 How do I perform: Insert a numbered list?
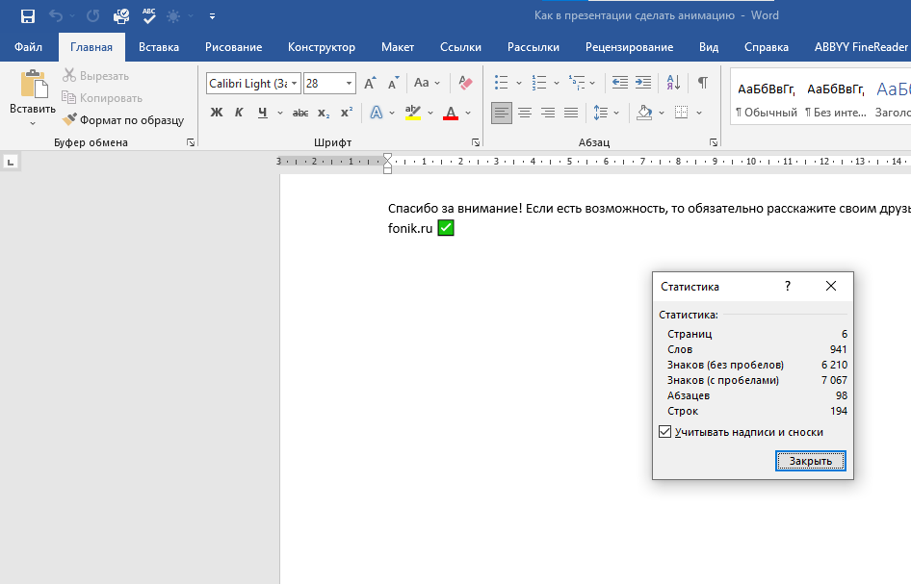(x=539, y=83)
